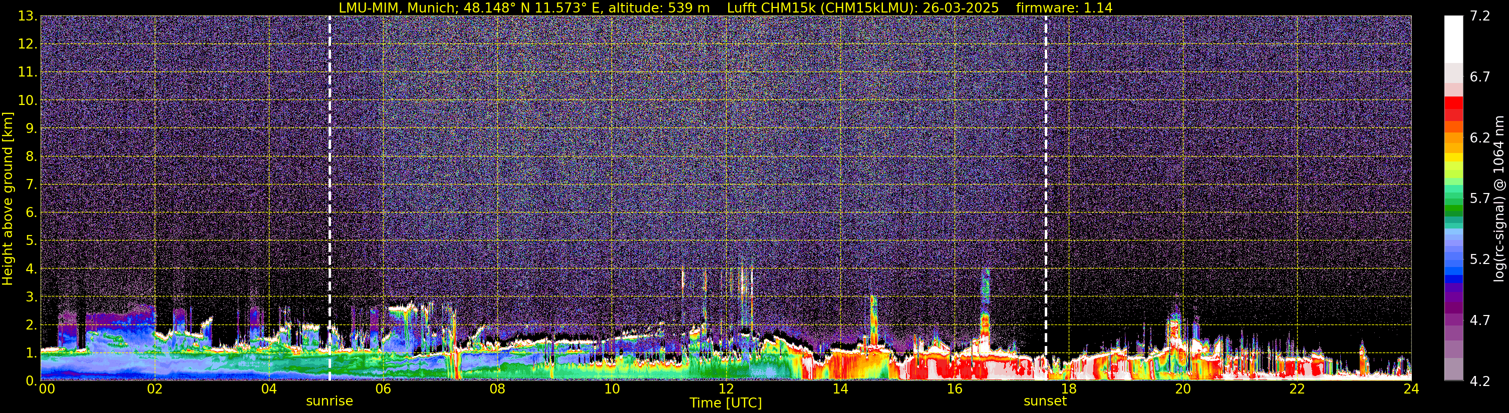The width and height of the screenshot is (1509, 413).
Task: Click the '18' time tick label
Action: click(x=1068, y=389)
